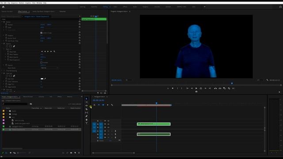Collapse the first Color Key effect
This screenshot has height=159, width=283.
(x=2, y=73)
